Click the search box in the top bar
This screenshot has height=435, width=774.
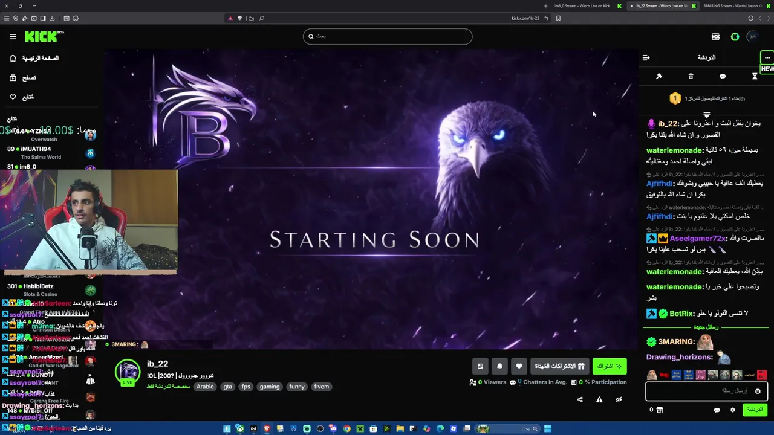(388, 36)
